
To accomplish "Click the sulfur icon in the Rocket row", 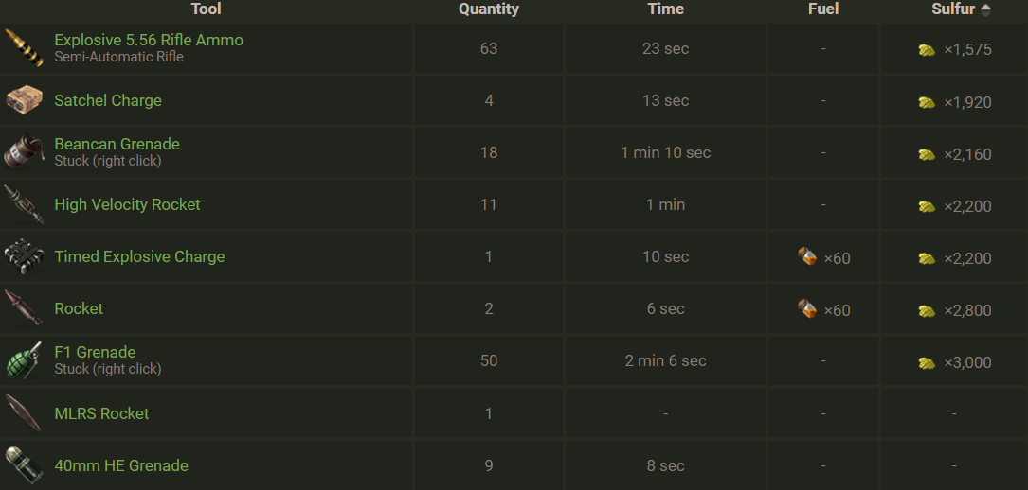I will pos(927,310).
